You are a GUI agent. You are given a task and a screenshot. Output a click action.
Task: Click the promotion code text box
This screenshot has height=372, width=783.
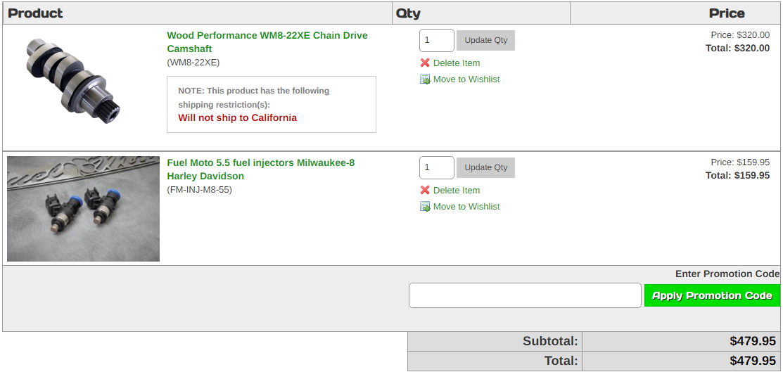(x=525, y=295)
